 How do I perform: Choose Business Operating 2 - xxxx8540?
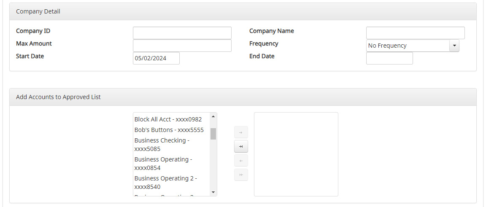(x=165, y=183)
